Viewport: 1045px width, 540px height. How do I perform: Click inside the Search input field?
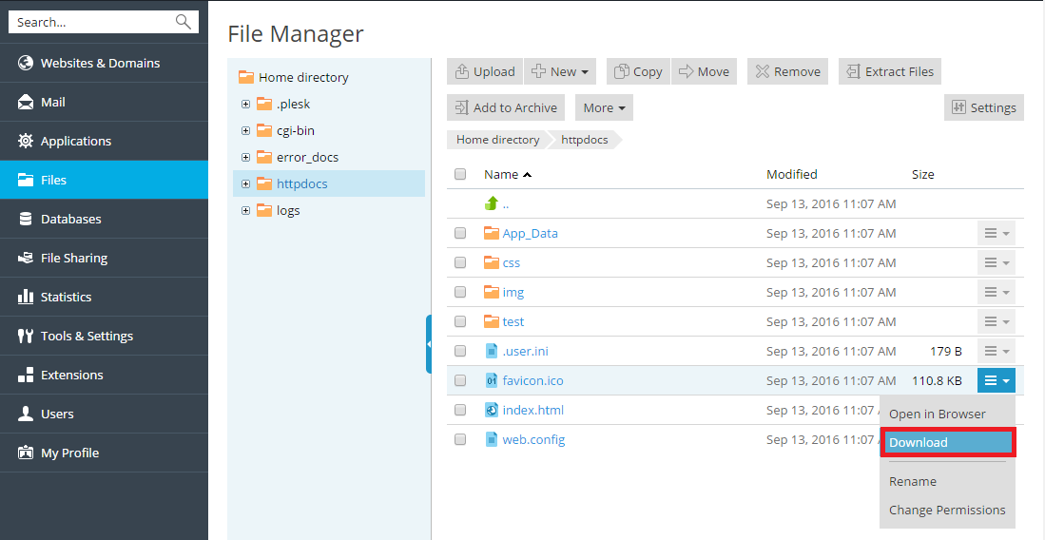90,22
